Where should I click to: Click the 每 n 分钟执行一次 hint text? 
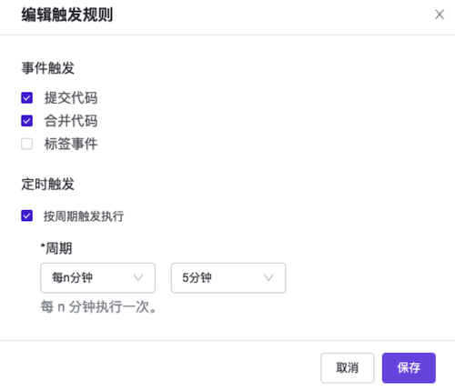tap(98, 307)
